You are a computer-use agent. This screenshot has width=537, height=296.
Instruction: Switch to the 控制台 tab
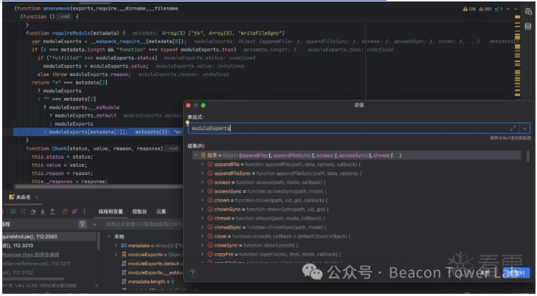pyautogui.click(x=139, y=212)
